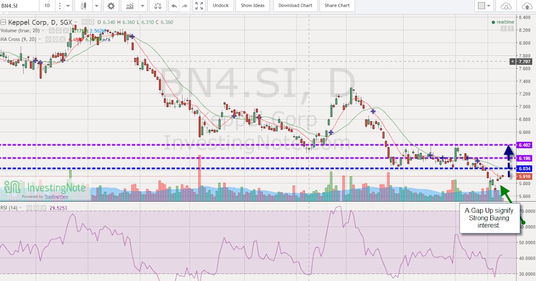Click the Download Chart button
The height and width of the screenshot is (281, 536).
295,6
